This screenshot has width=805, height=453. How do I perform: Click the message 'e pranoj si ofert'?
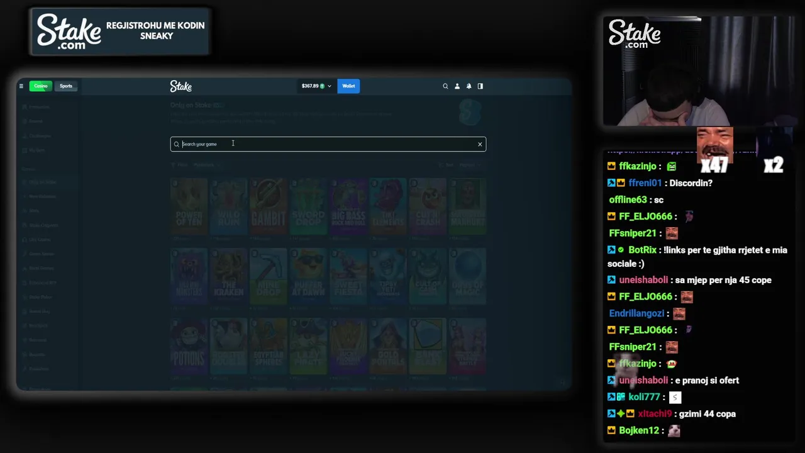click(707, 381)
